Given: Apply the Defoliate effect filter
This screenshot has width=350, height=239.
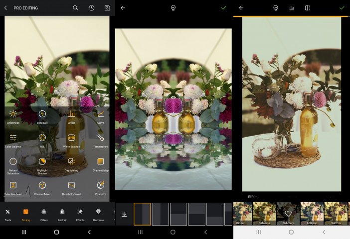Looking at the screenshot, I should point(264,214).
